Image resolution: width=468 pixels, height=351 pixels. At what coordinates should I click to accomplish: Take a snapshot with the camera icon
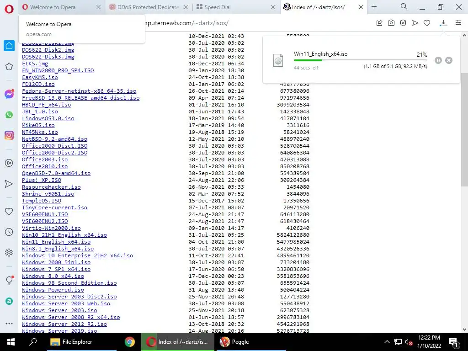(391, 23)
